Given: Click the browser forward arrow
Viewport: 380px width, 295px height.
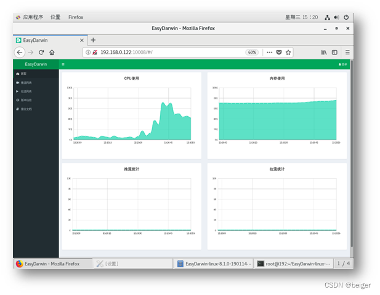Looking at the screenshot, I should click(x=31, y=52).
